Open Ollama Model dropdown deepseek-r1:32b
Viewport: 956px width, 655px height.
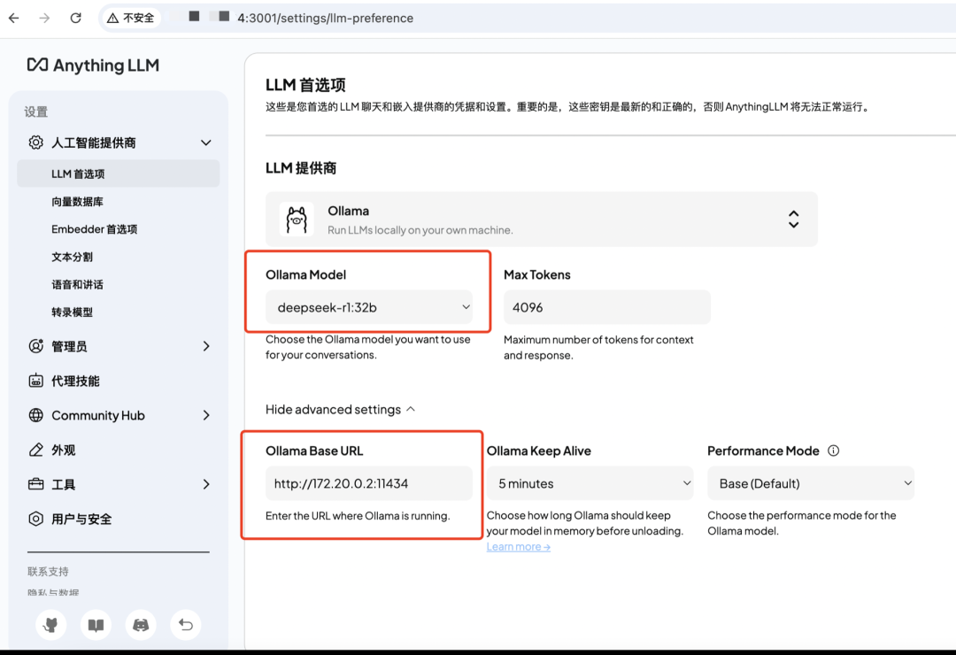(x=369, y=307)
